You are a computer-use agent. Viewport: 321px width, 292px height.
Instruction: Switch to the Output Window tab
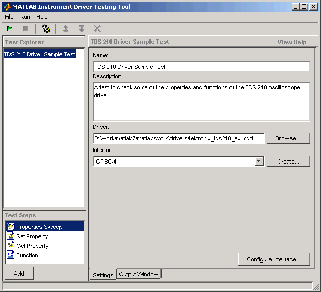[139, 274]
